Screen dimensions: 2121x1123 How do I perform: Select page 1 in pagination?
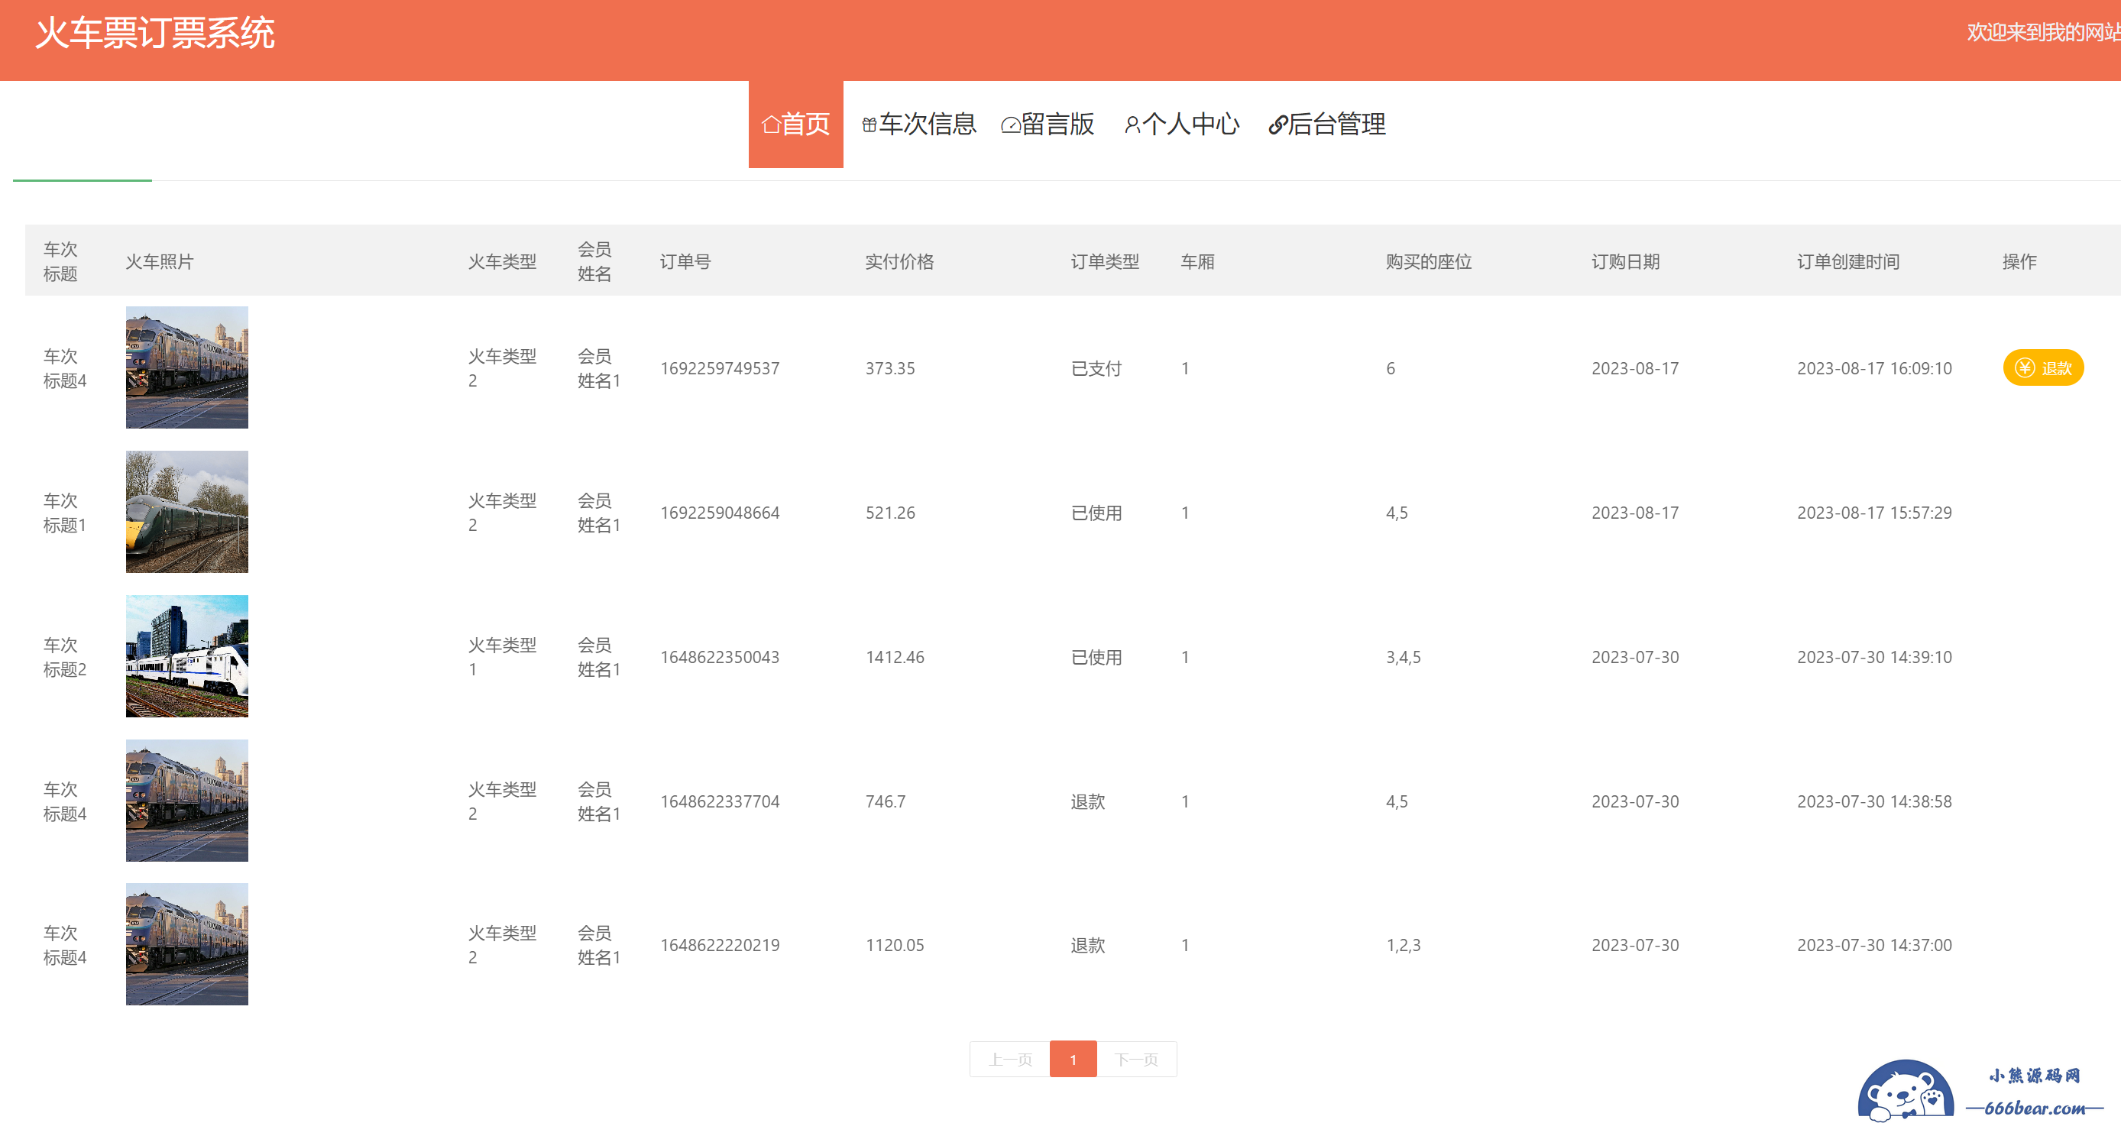[1073, 1060]
